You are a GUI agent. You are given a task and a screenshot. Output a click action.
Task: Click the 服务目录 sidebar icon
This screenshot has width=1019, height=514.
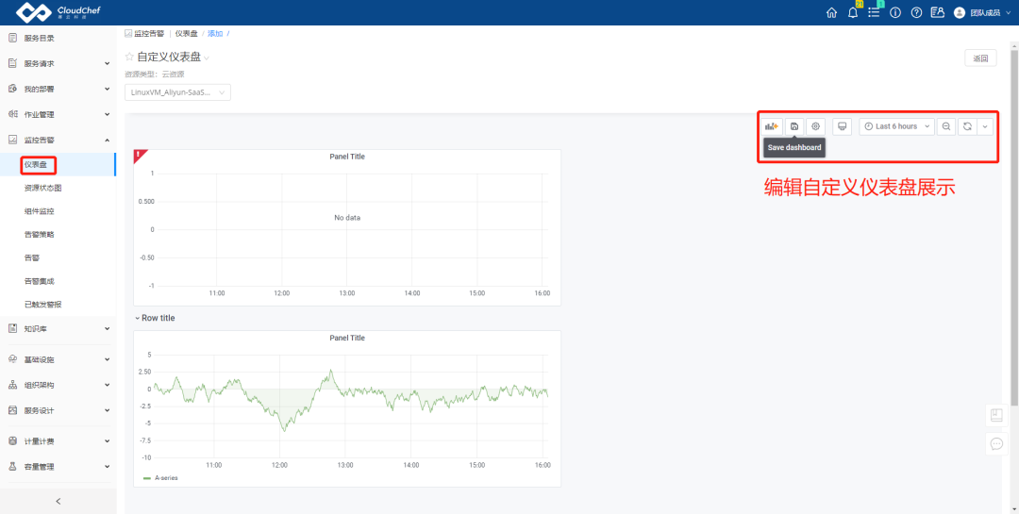(11, 38)
